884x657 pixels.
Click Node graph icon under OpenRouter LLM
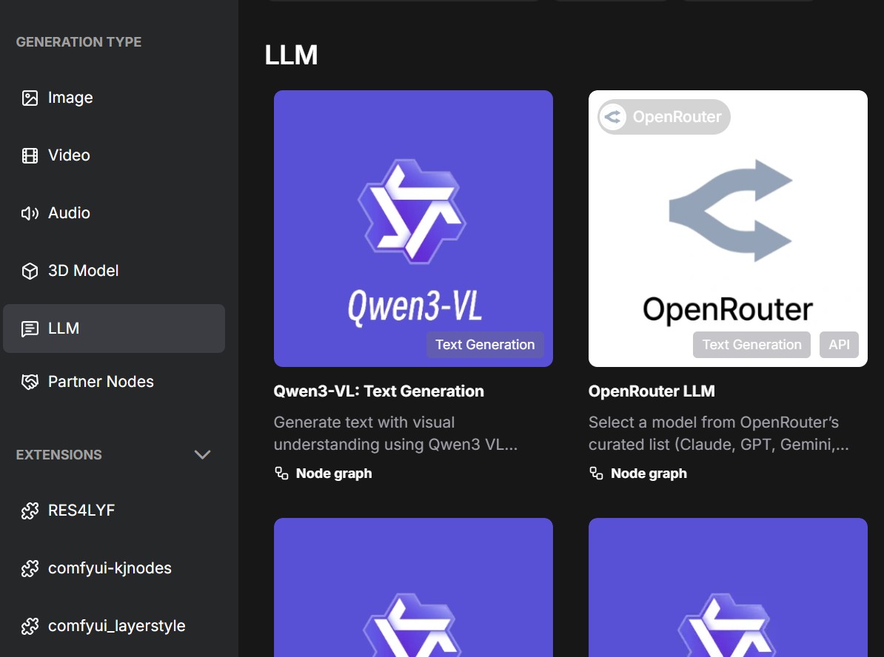[x=596, y=474]
